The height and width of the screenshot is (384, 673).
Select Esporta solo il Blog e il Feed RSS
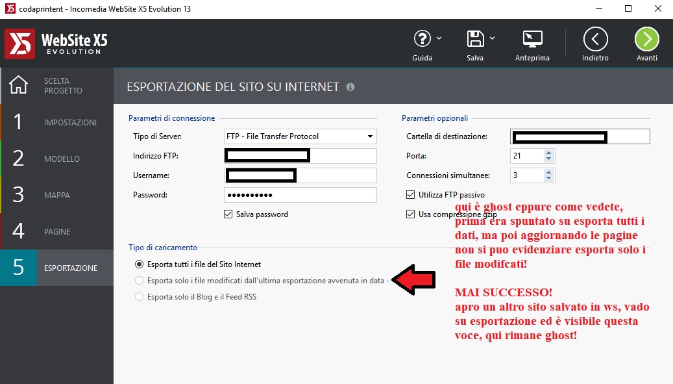click(x=139, y=297)
